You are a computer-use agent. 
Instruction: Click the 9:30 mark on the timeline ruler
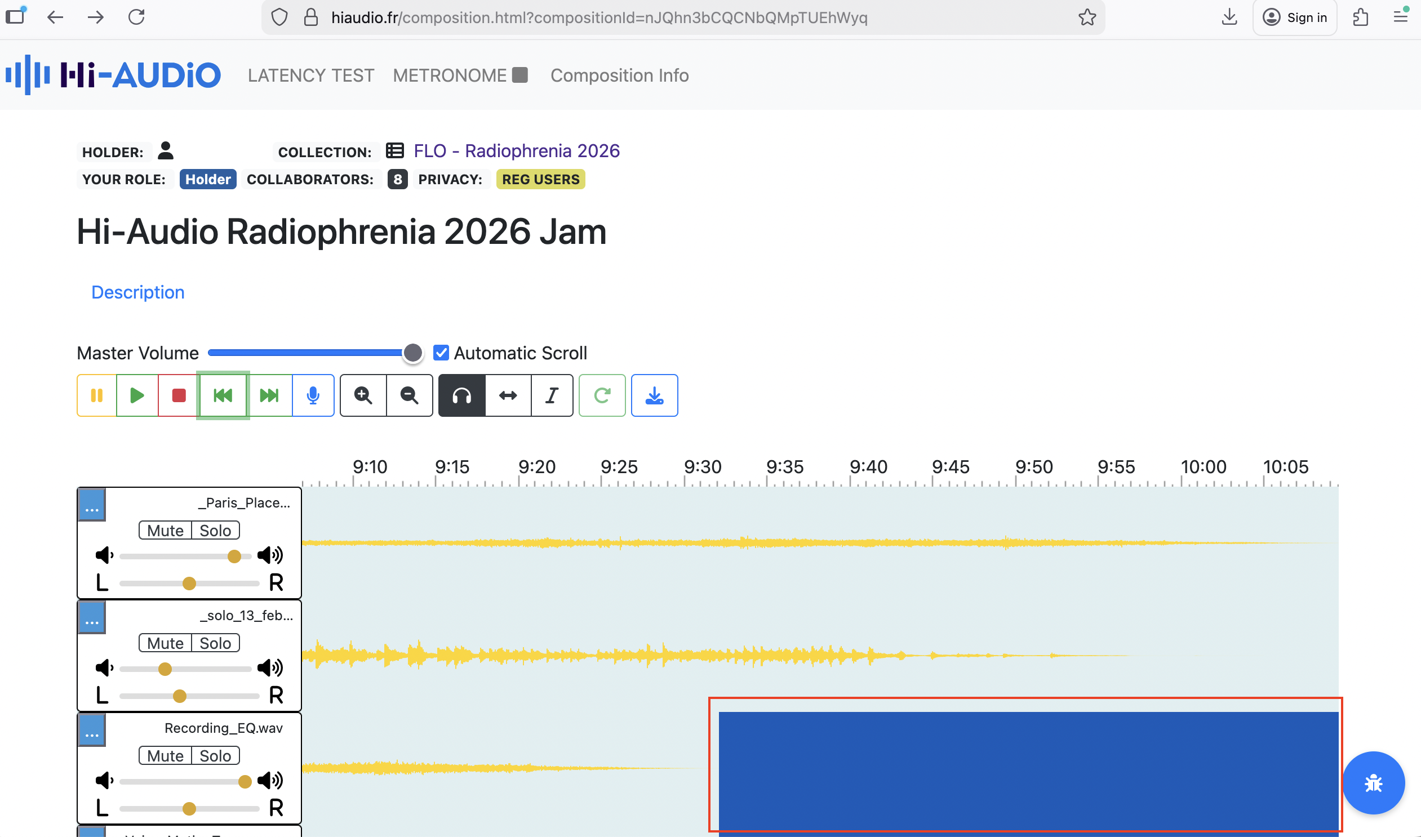[x=703, y=466]
